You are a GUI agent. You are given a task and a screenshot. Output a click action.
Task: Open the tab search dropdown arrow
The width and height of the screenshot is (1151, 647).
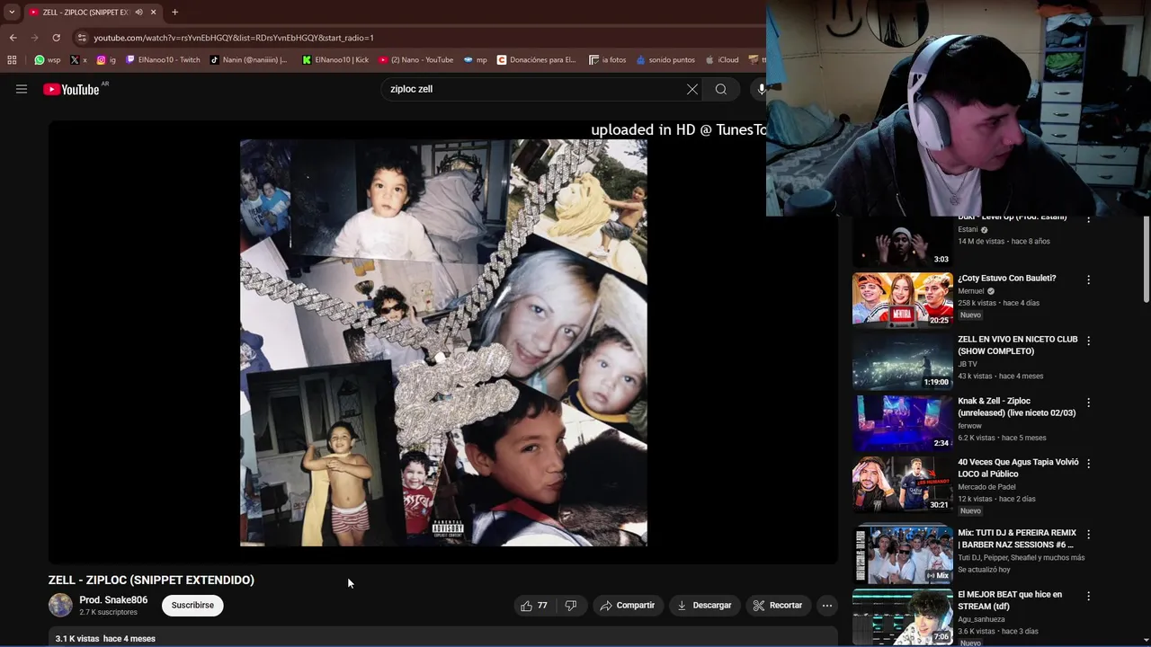pyautogui.click(x=12, y=12)
